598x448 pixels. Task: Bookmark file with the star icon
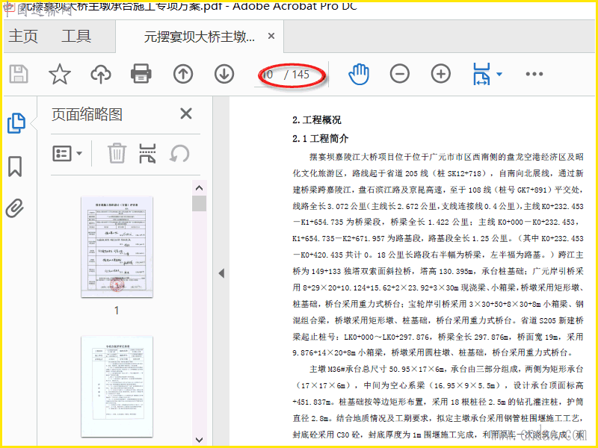pos(60,74)
